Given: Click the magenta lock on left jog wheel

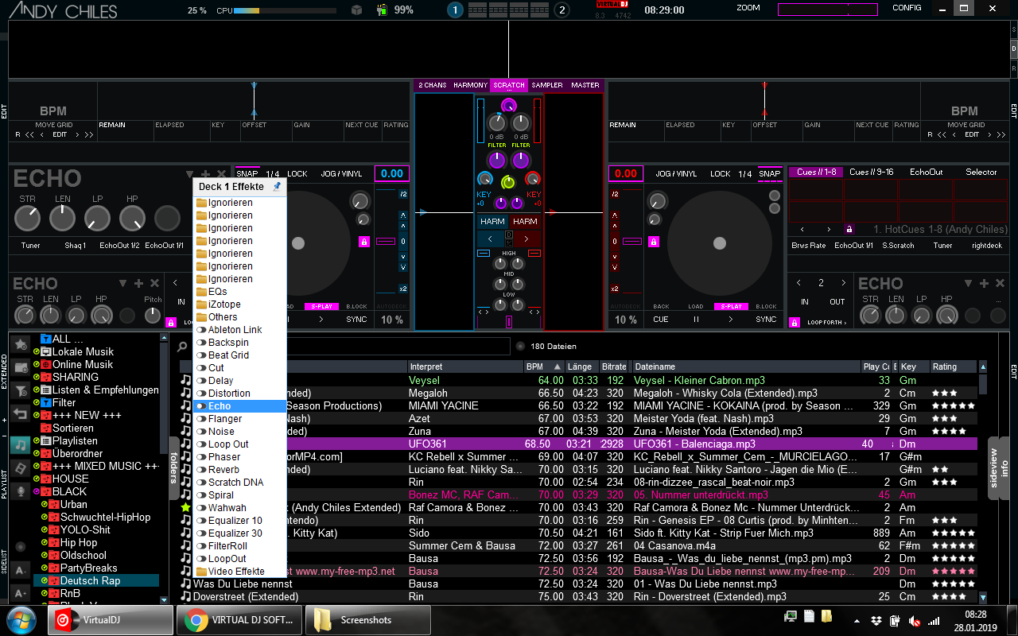Looking at the screenshot, I should 364,242.
